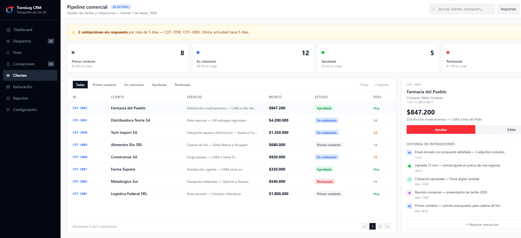Screen dimensions: 521x238
Task: Click the warning icon in the yellow alert
Action: click(73, 32)
